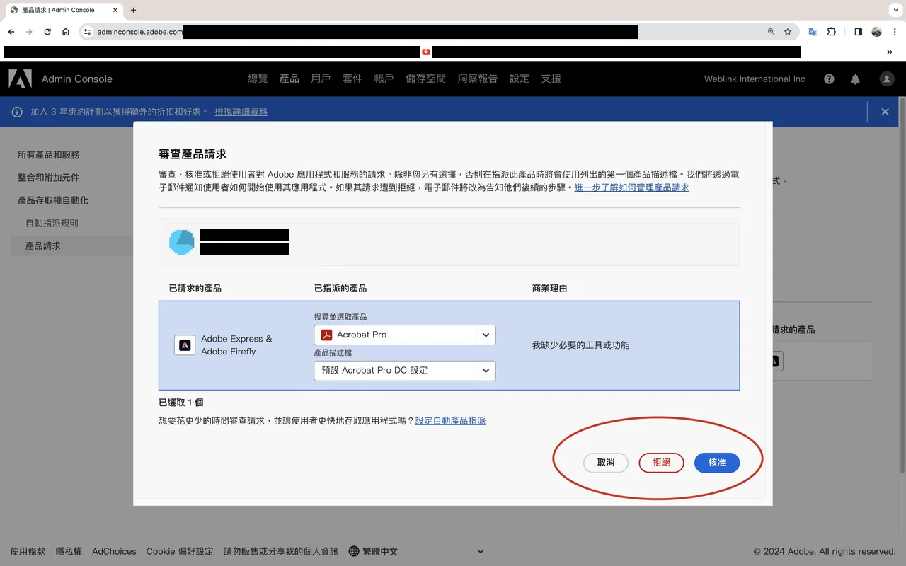Open the browser extensions puzzle icon
Image resolution: width=906 pixels, height=566 pixels.
tap(831, 32)
